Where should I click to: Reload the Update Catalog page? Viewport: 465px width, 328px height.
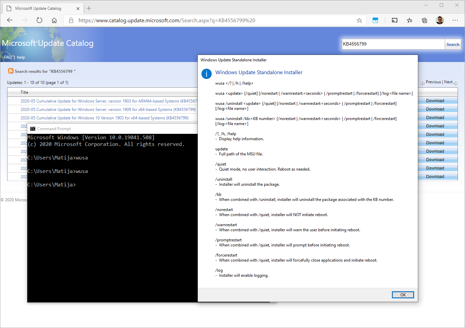(39, 20)
